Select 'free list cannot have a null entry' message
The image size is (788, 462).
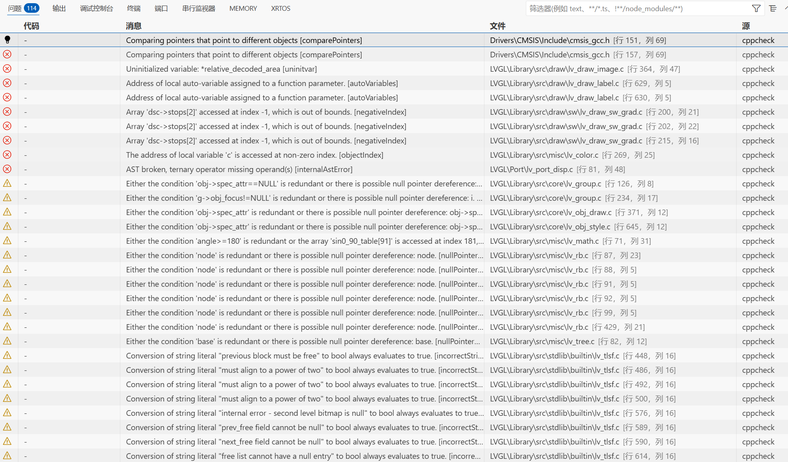tap(303, 456)
